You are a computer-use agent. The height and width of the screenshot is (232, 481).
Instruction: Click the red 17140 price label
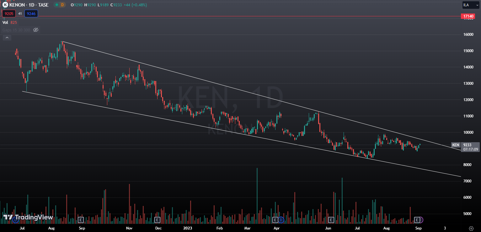(468, 16)
